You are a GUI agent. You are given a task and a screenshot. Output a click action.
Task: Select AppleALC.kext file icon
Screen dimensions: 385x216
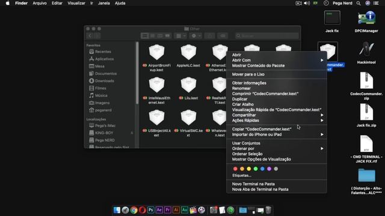[188, 52]
